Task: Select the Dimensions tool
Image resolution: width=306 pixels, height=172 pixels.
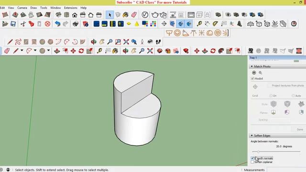Action: [207, 24]
